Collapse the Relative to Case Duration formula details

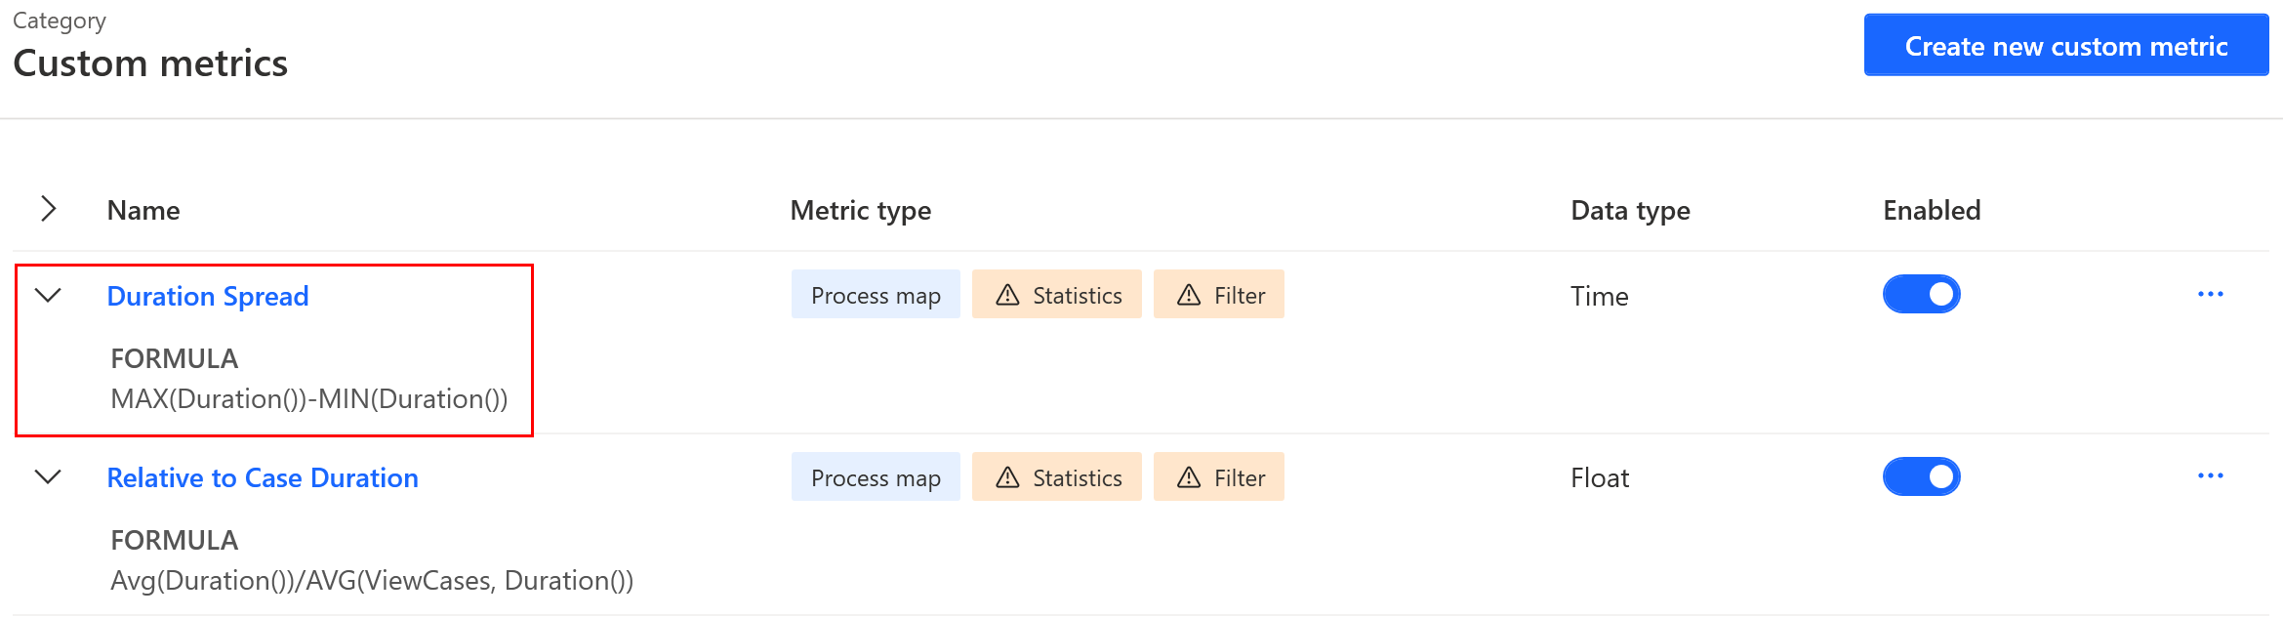click(x=48, y=476)
